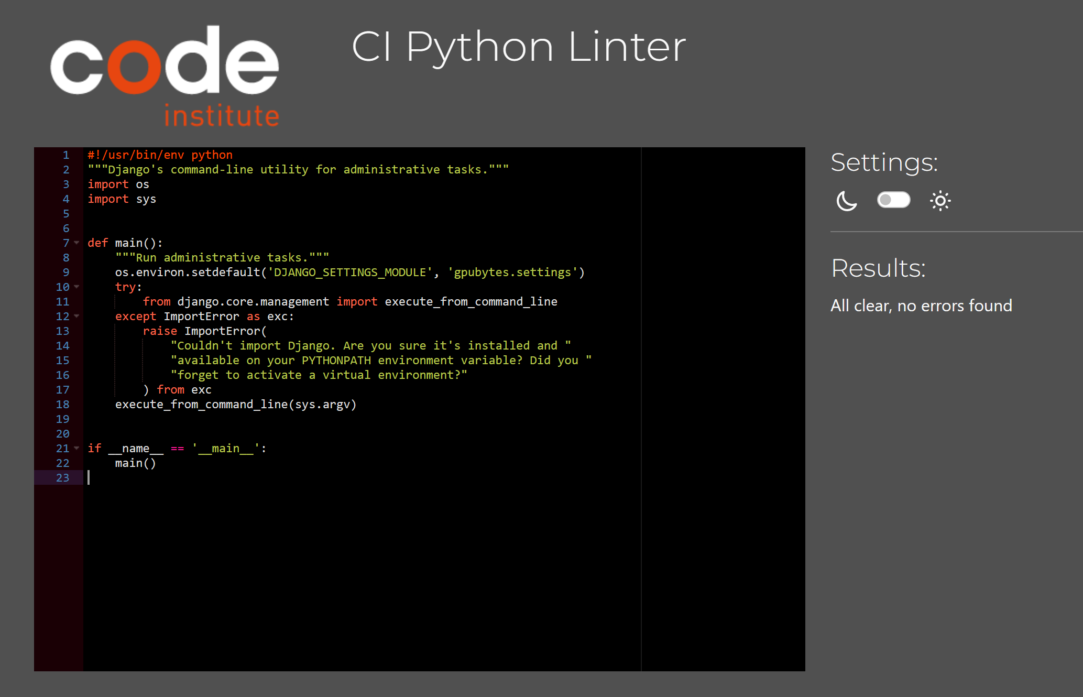Collapse the except block fold arrow
The width and height of the screenshot is (1083, 697).
click(x=76, y=316)
